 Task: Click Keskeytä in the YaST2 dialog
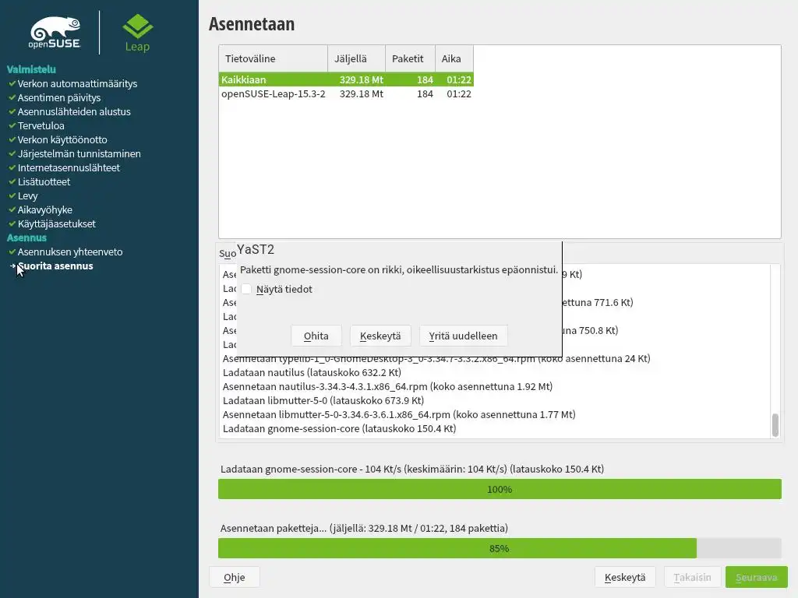click(x=380, y=336)
